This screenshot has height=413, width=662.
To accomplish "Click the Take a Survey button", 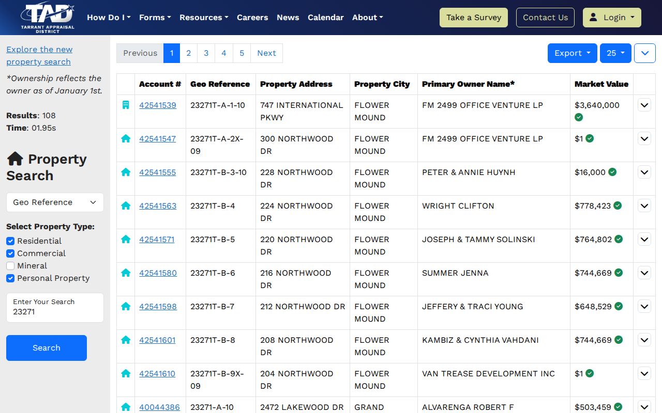I will click(x=474, y=18).
